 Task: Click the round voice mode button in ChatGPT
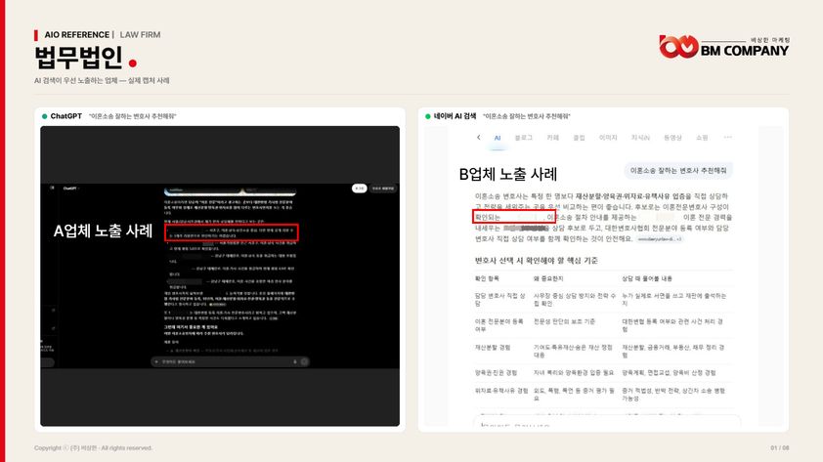(x=304, y=361)
